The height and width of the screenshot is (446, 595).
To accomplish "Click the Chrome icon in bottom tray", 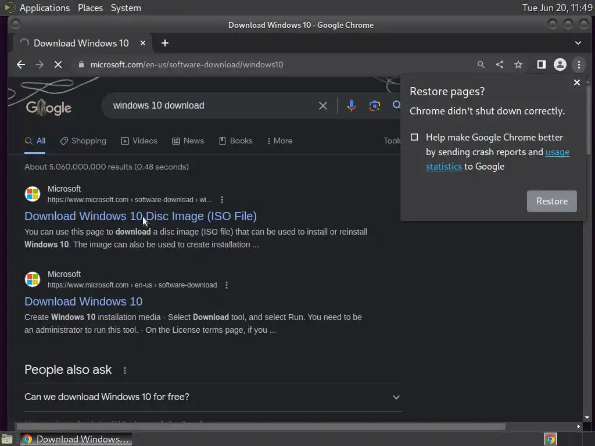I will 550,439.
